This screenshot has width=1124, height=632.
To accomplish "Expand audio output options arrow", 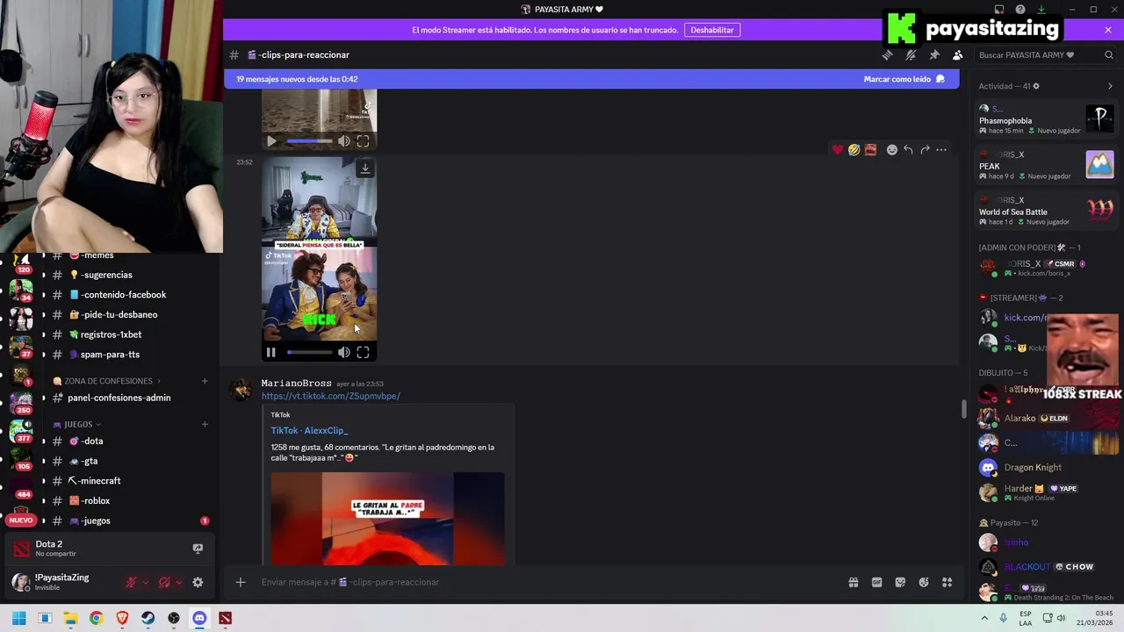I will pos(179,582).
